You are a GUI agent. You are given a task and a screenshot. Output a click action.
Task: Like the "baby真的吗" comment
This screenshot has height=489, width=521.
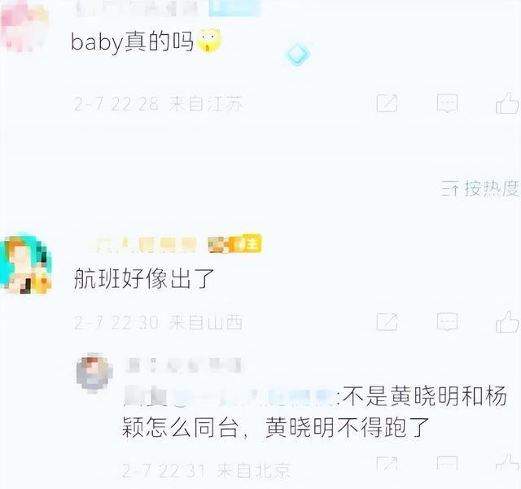(x=507, y=103)
